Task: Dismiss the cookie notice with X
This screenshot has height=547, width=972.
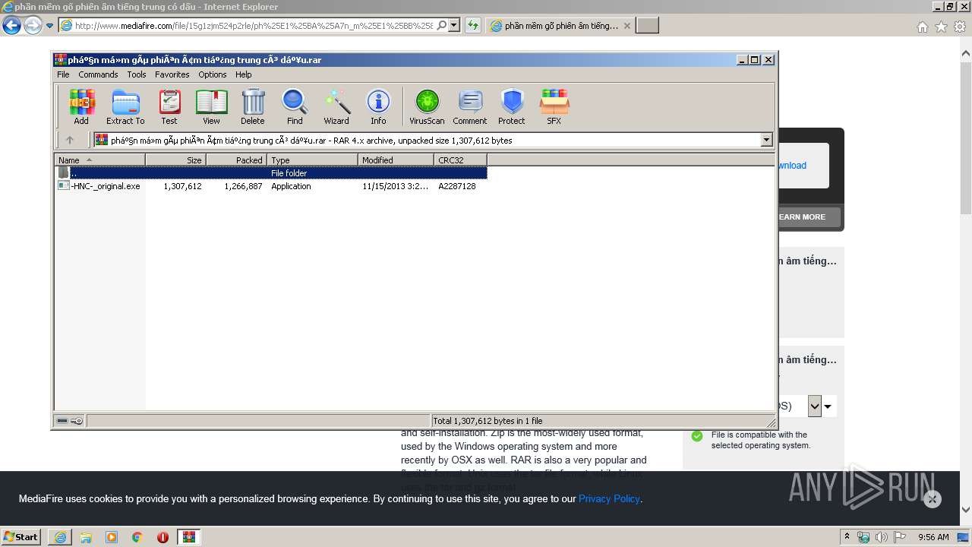Action: tap(933, 499)
